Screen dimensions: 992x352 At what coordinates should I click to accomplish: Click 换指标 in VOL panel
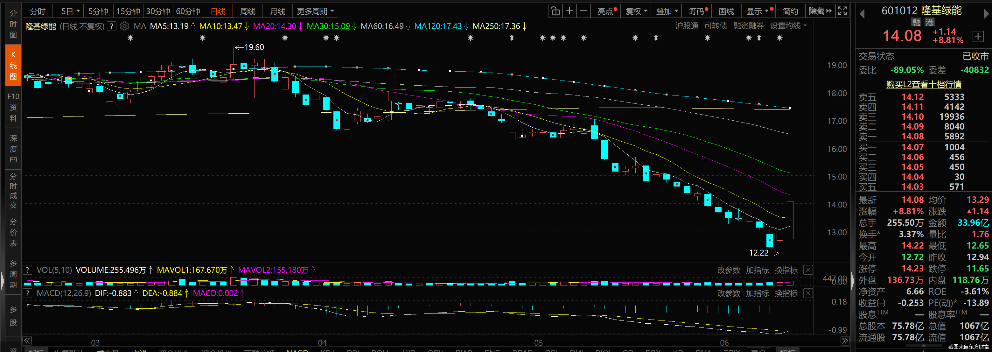point(786,270)
